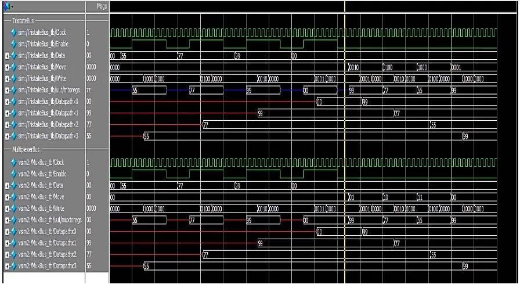
Task: Click the wave pane icon in top-left corner
Action: 5,5
